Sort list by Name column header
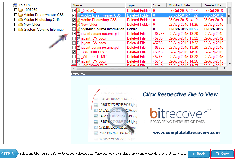This screenshot has height=160, width=235. tap(98, 5)
